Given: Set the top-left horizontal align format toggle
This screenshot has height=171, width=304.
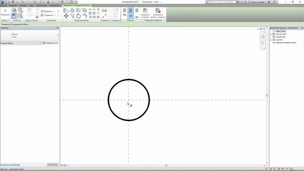Looking at the screenshot, I should (124, 10).
